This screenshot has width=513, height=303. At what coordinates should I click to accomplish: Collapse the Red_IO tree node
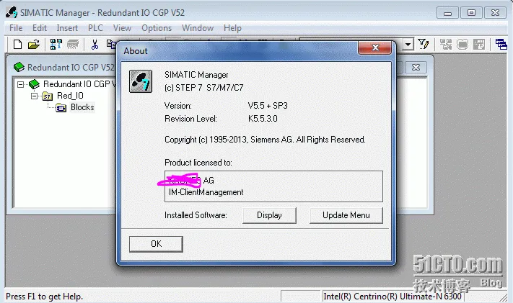click(x=35, y=96)
